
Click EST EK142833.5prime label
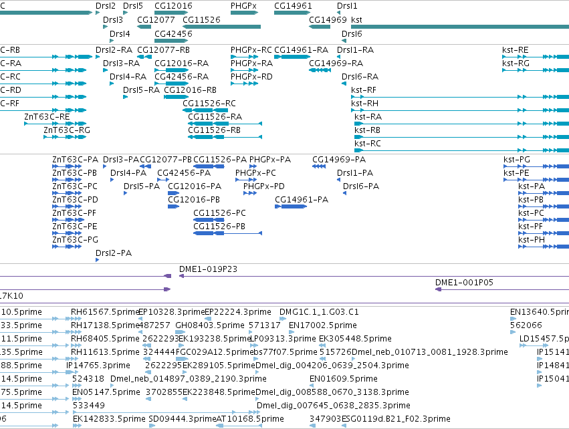pyautogui.click(x=109, y=419)
